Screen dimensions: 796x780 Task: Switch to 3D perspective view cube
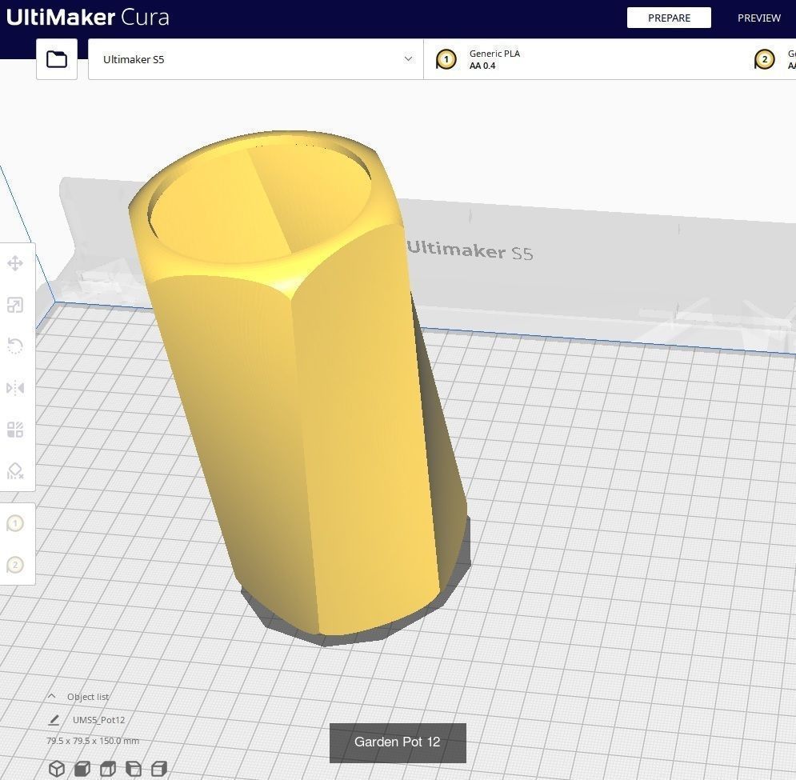click(x=57, y=768)
